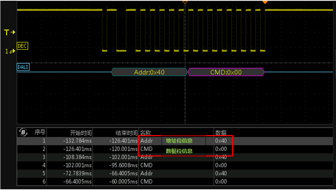This screenshot has height=190, width=336.
Task: Select row 2 CMD at -126.401ms
Action: (175, 149)
